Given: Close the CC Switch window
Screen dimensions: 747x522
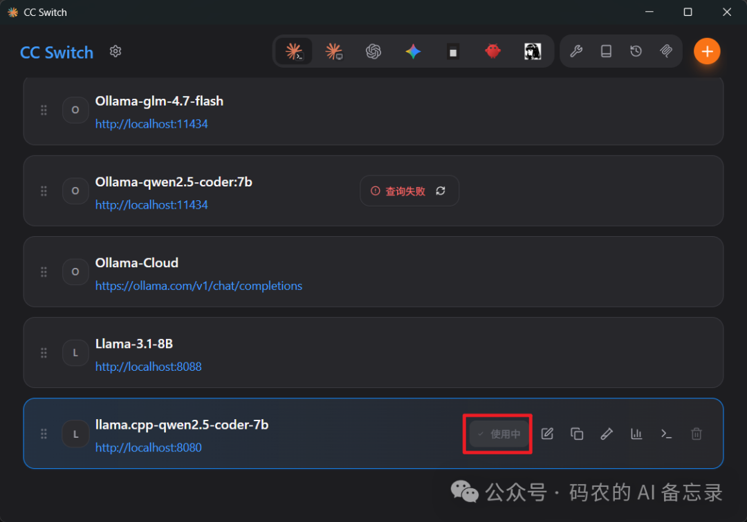Looking at the screenshot, I should pos(726,12).
